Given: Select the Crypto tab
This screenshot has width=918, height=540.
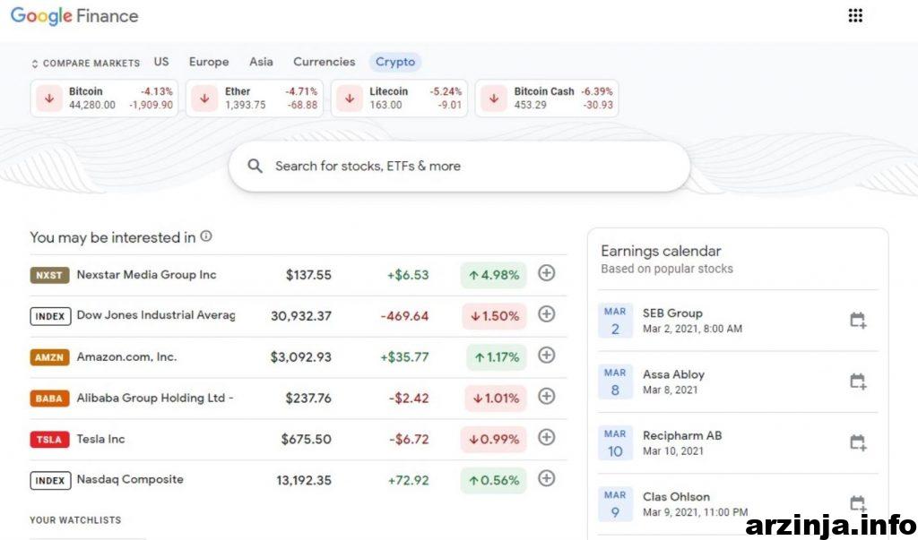Looking at the screenshot, I should click(395, 62).
